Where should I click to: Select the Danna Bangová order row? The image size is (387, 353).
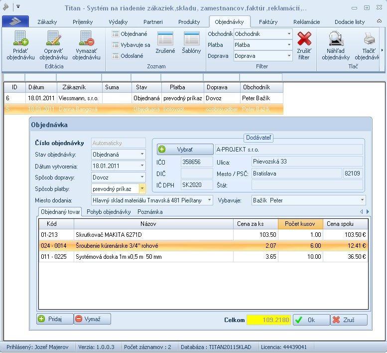click(143, 109)
